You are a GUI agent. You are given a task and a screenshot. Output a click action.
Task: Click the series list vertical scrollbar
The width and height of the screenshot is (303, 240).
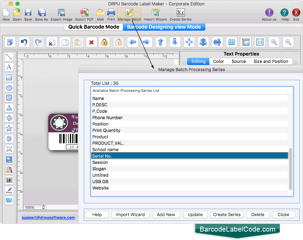tap(290, 169)
